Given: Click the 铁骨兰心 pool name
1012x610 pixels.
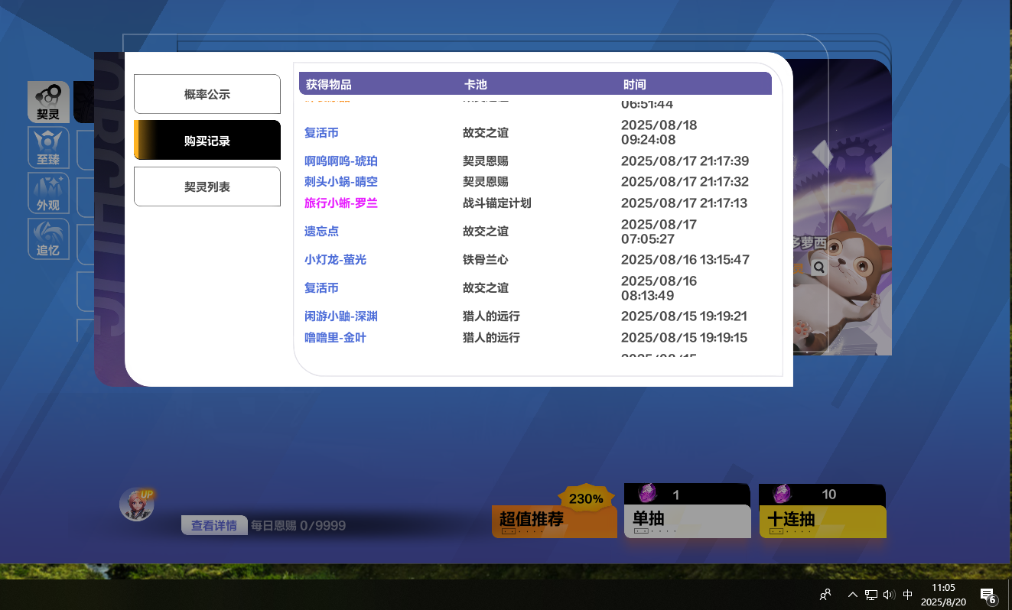Looking at the screenshot, I should [486, 259].
